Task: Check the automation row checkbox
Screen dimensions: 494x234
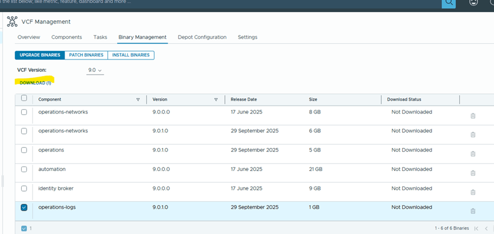Action: (x=24, y=169)
